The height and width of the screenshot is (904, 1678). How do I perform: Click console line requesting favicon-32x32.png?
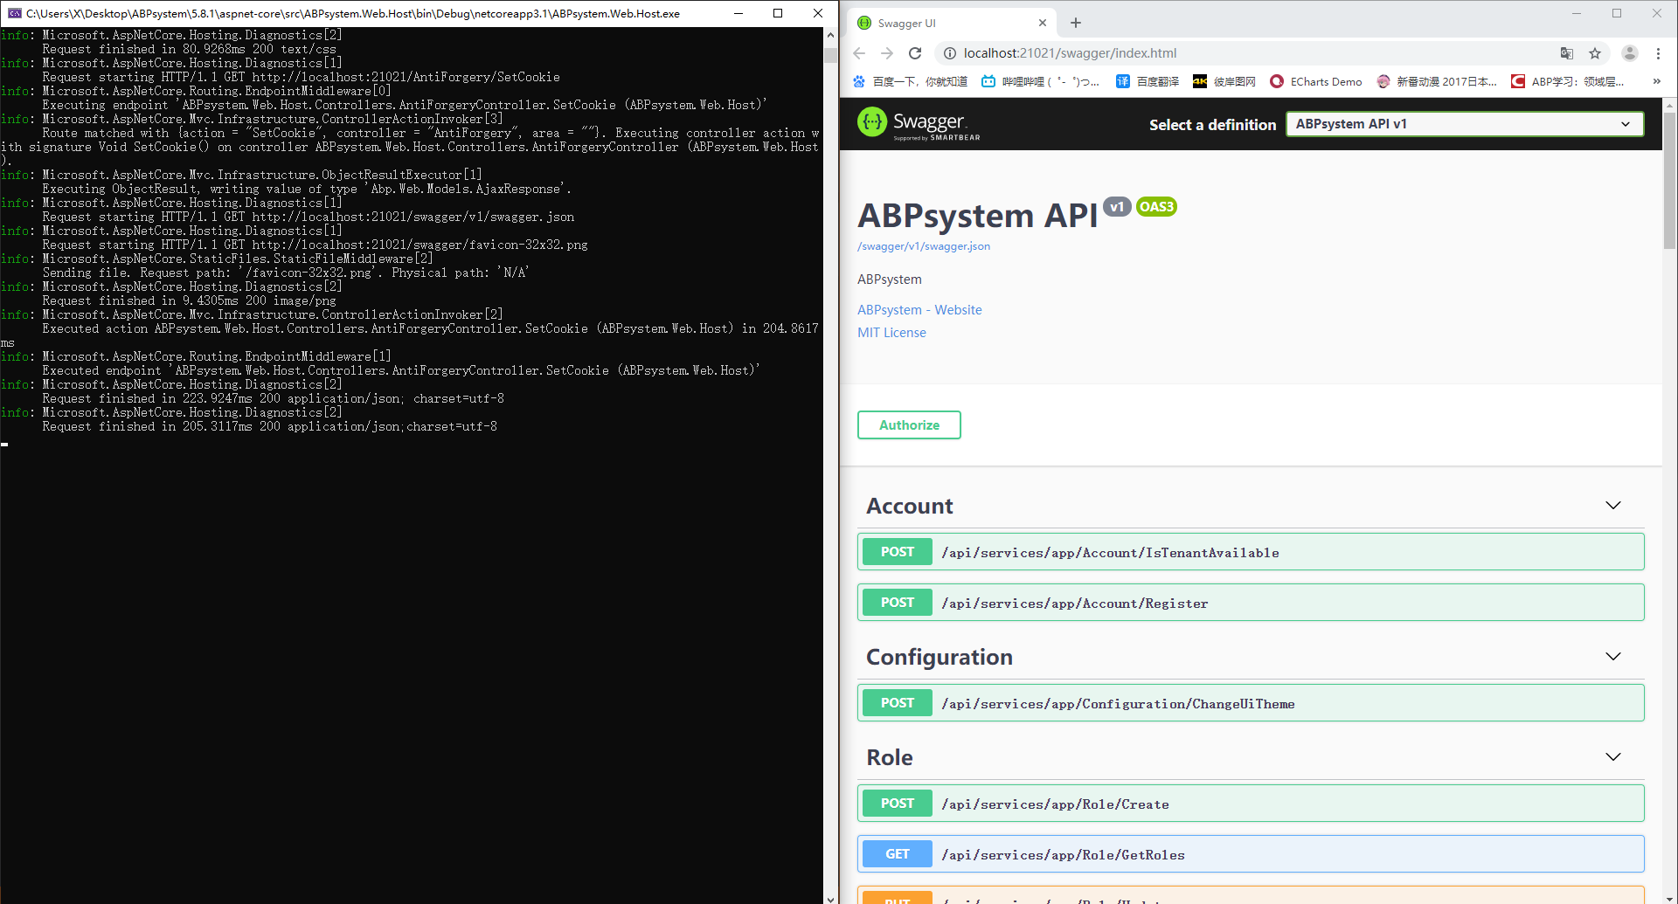point(315,245)
